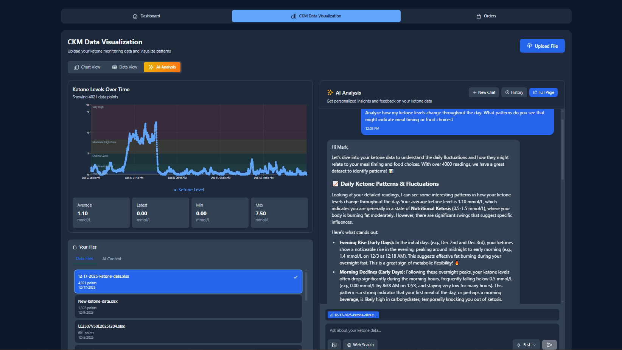Switch to Chart View
622x350 pixels.
point(87,67)
